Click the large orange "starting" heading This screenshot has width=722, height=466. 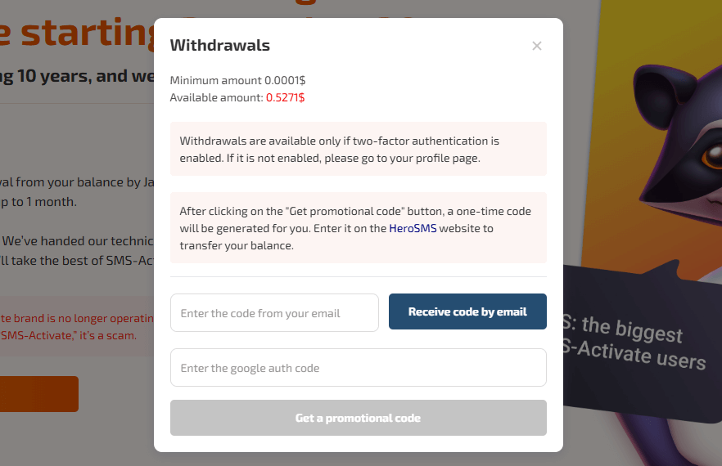click(x=82, y=33)
